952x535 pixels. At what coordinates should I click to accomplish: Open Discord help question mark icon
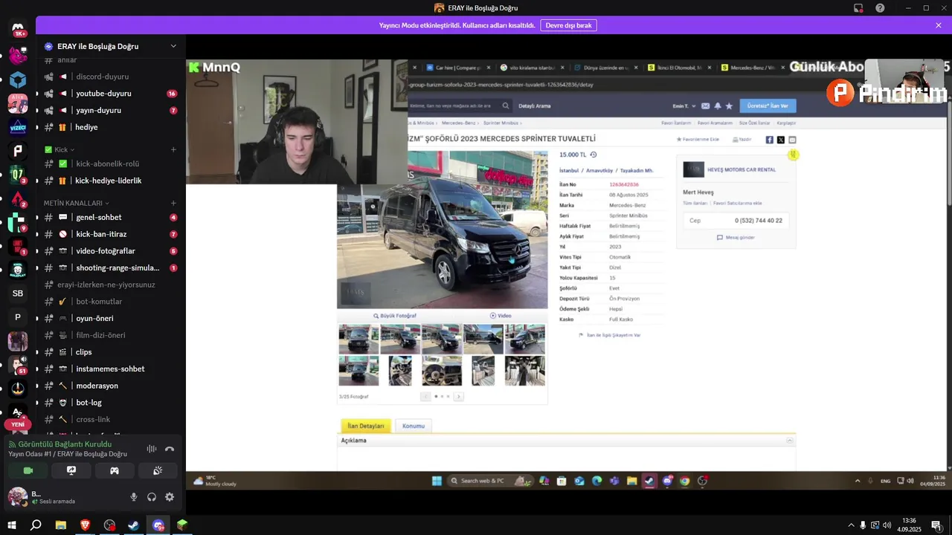(x=880, y=8)
